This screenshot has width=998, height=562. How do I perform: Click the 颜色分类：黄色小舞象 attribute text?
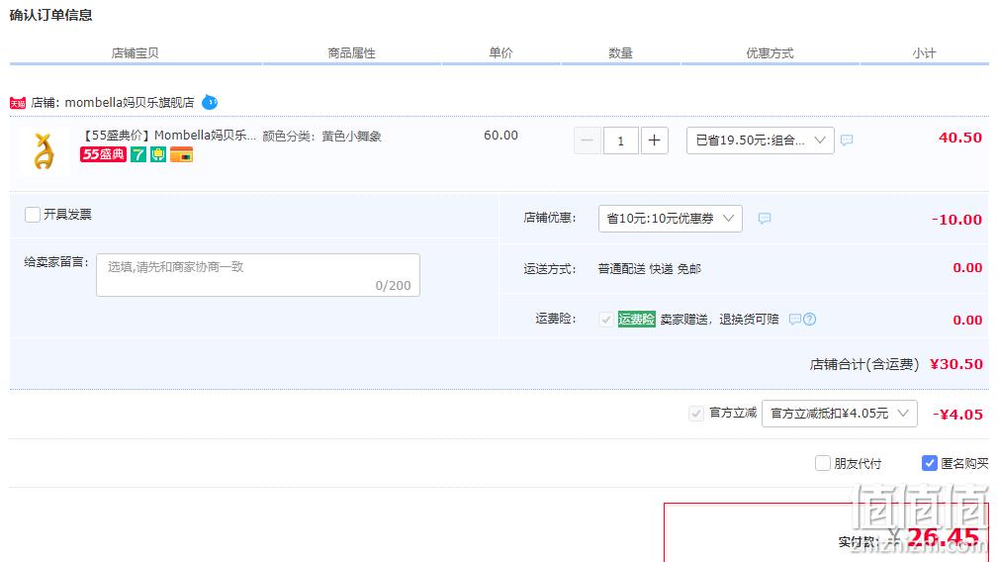(322, 137)
